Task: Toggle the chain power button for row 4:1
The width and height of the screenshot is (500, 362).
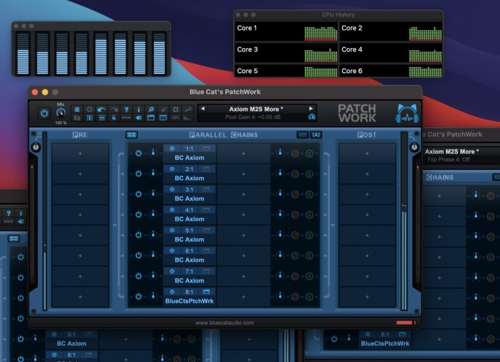Action: pos(138,215)
